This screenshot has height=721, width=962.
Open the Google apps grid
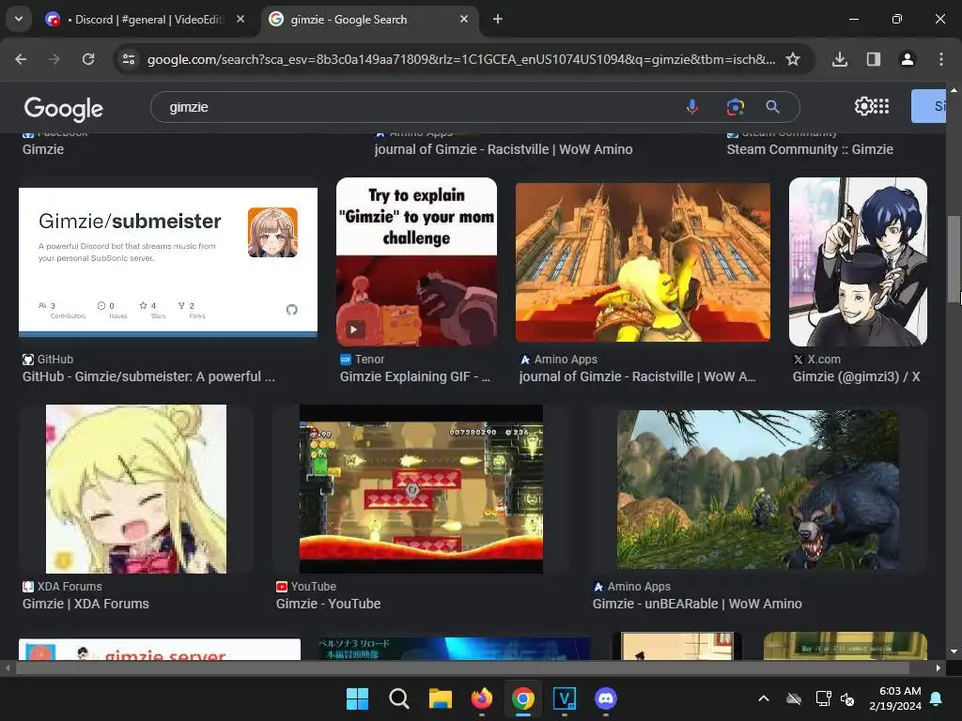881,106
